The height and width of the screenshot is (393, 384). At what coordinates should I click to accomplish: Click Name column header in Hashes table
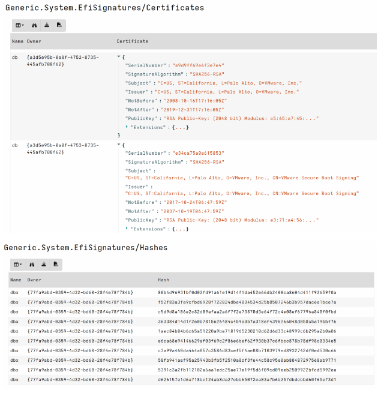(x=16, y=280)
